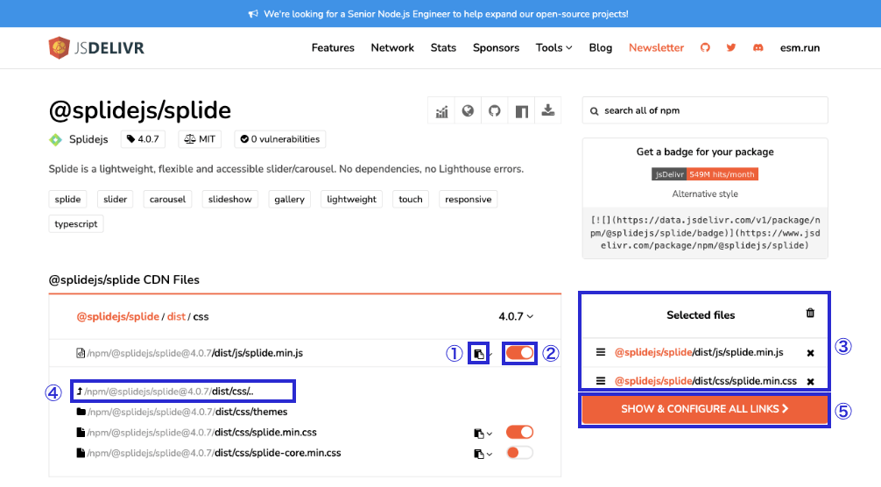Image resolution: width=881 pixels, height=487 pixels.
Task: Click the responsive keyword tag
Action: pyautogui.click(x=468, y=200)
